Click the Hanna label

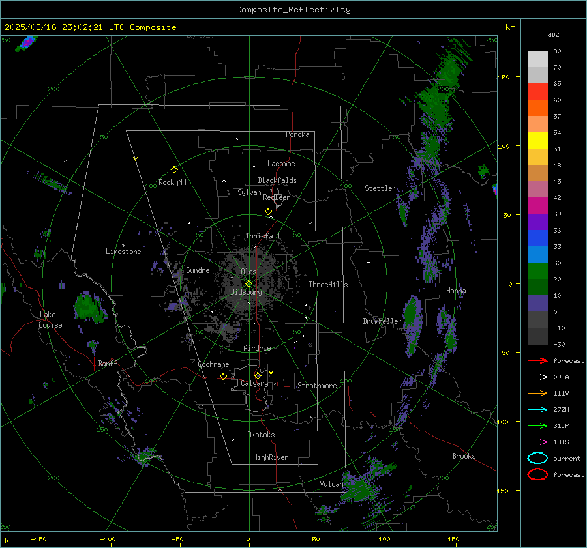456,291
